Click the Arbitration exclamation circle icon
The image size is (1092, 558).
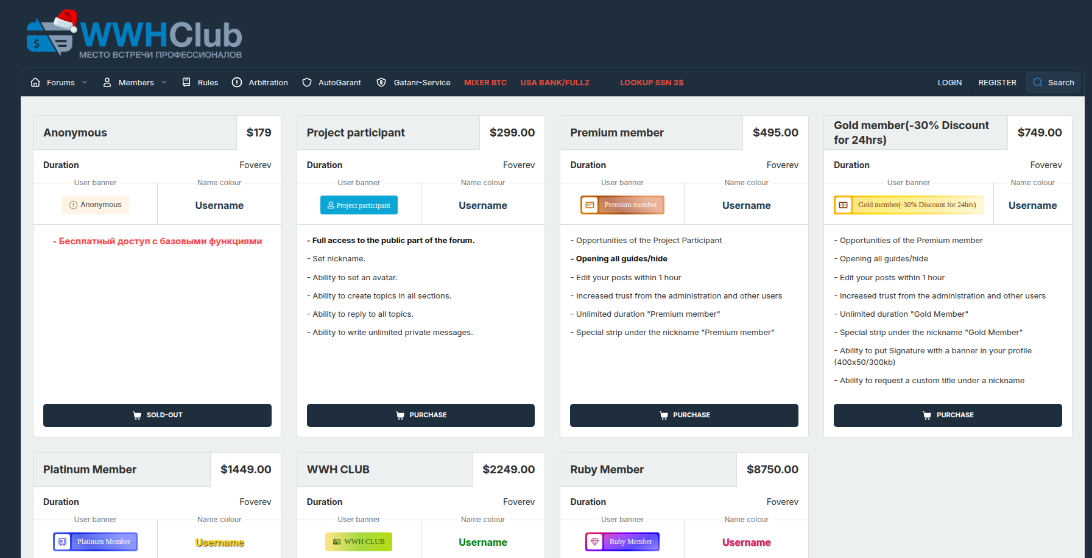tap(237, 82)
